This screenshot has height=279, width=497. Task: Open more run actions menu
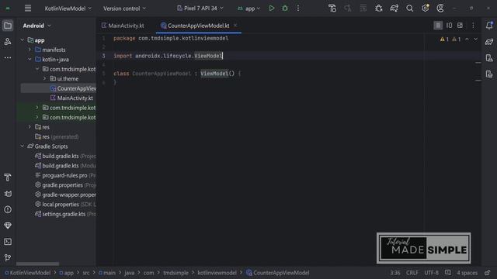(298, 9)
